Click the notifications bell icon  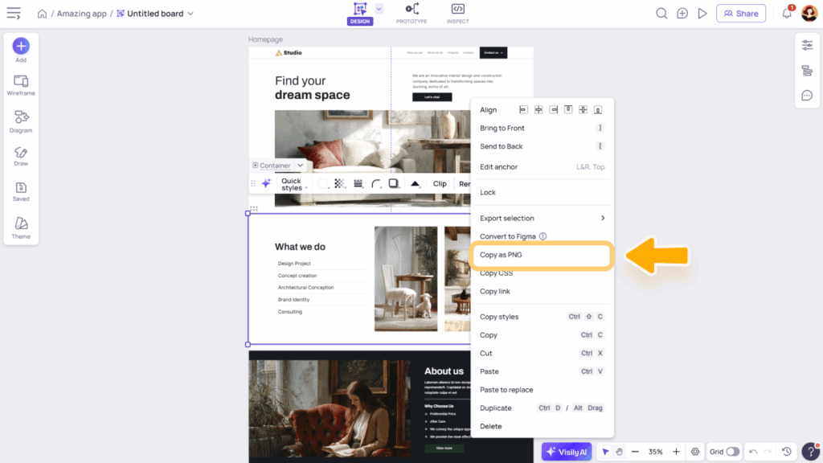click(x=787, y=14)
